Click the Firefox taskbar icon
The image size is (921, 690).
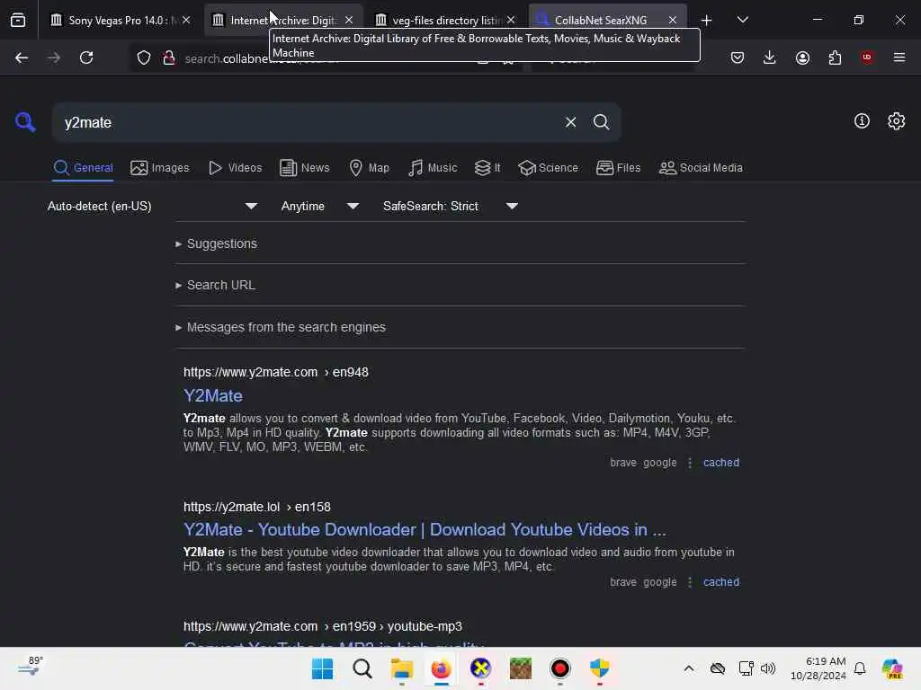pos(441,668)
